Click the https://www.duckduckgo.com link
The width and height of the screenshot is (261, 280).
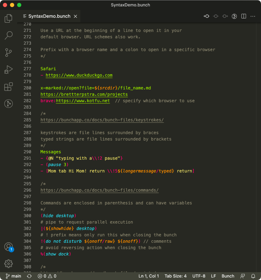click(x=79, y=75)
